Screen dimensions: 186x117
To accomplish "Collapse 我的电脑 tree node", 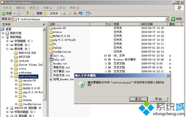I will click(3, 37).
